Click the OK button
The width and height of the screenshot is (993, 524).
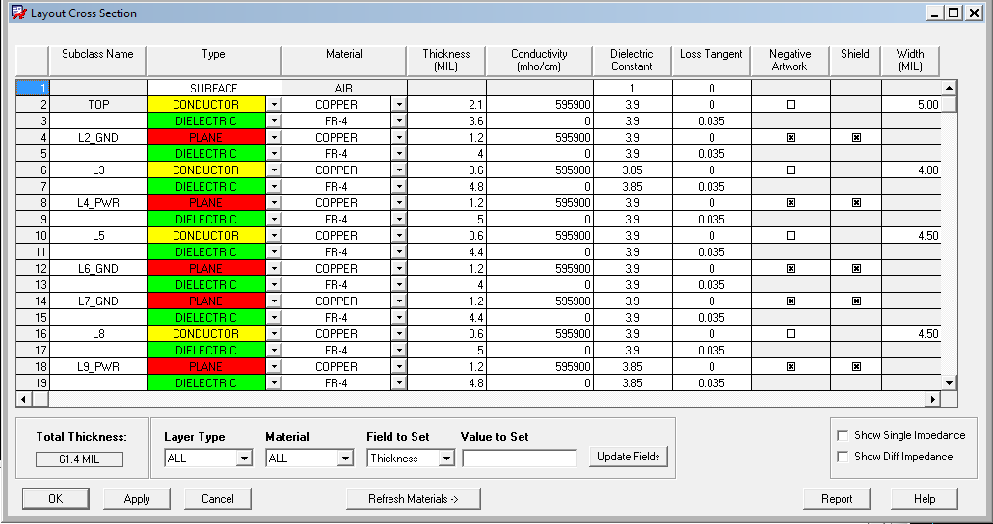click(x=56, y=499)
